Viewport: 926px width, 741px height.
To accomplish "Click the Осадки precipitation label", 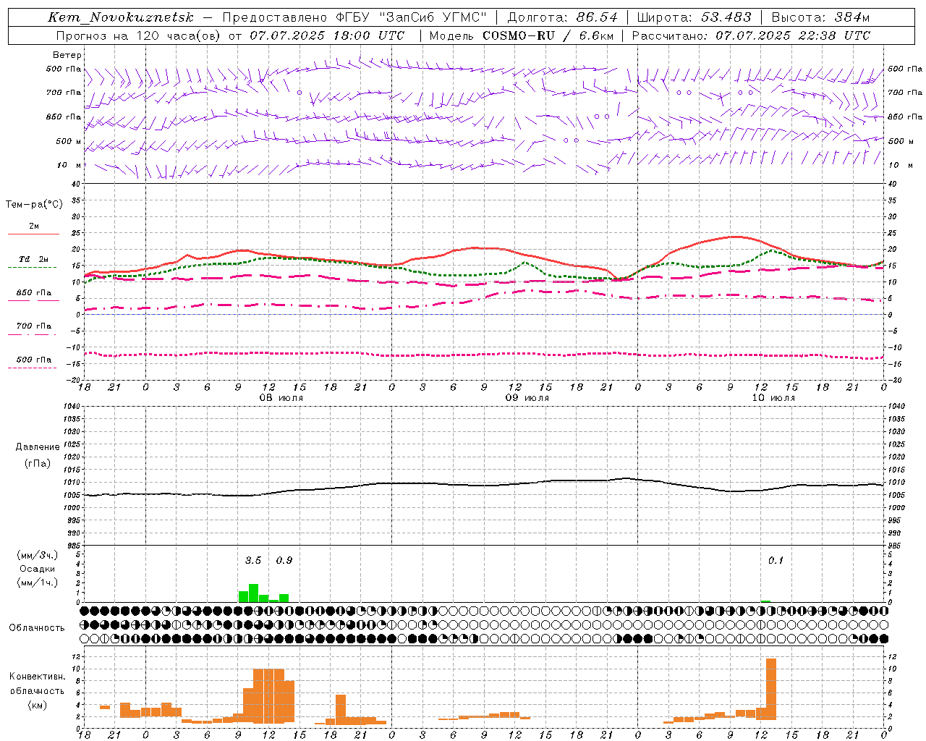I will pyautogui.click(x=38, y=569).
